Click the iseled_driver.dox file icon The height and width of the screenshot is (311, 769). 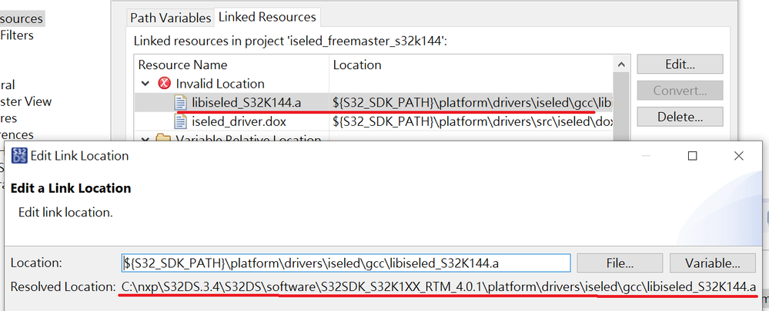click(x=180, y=121)
